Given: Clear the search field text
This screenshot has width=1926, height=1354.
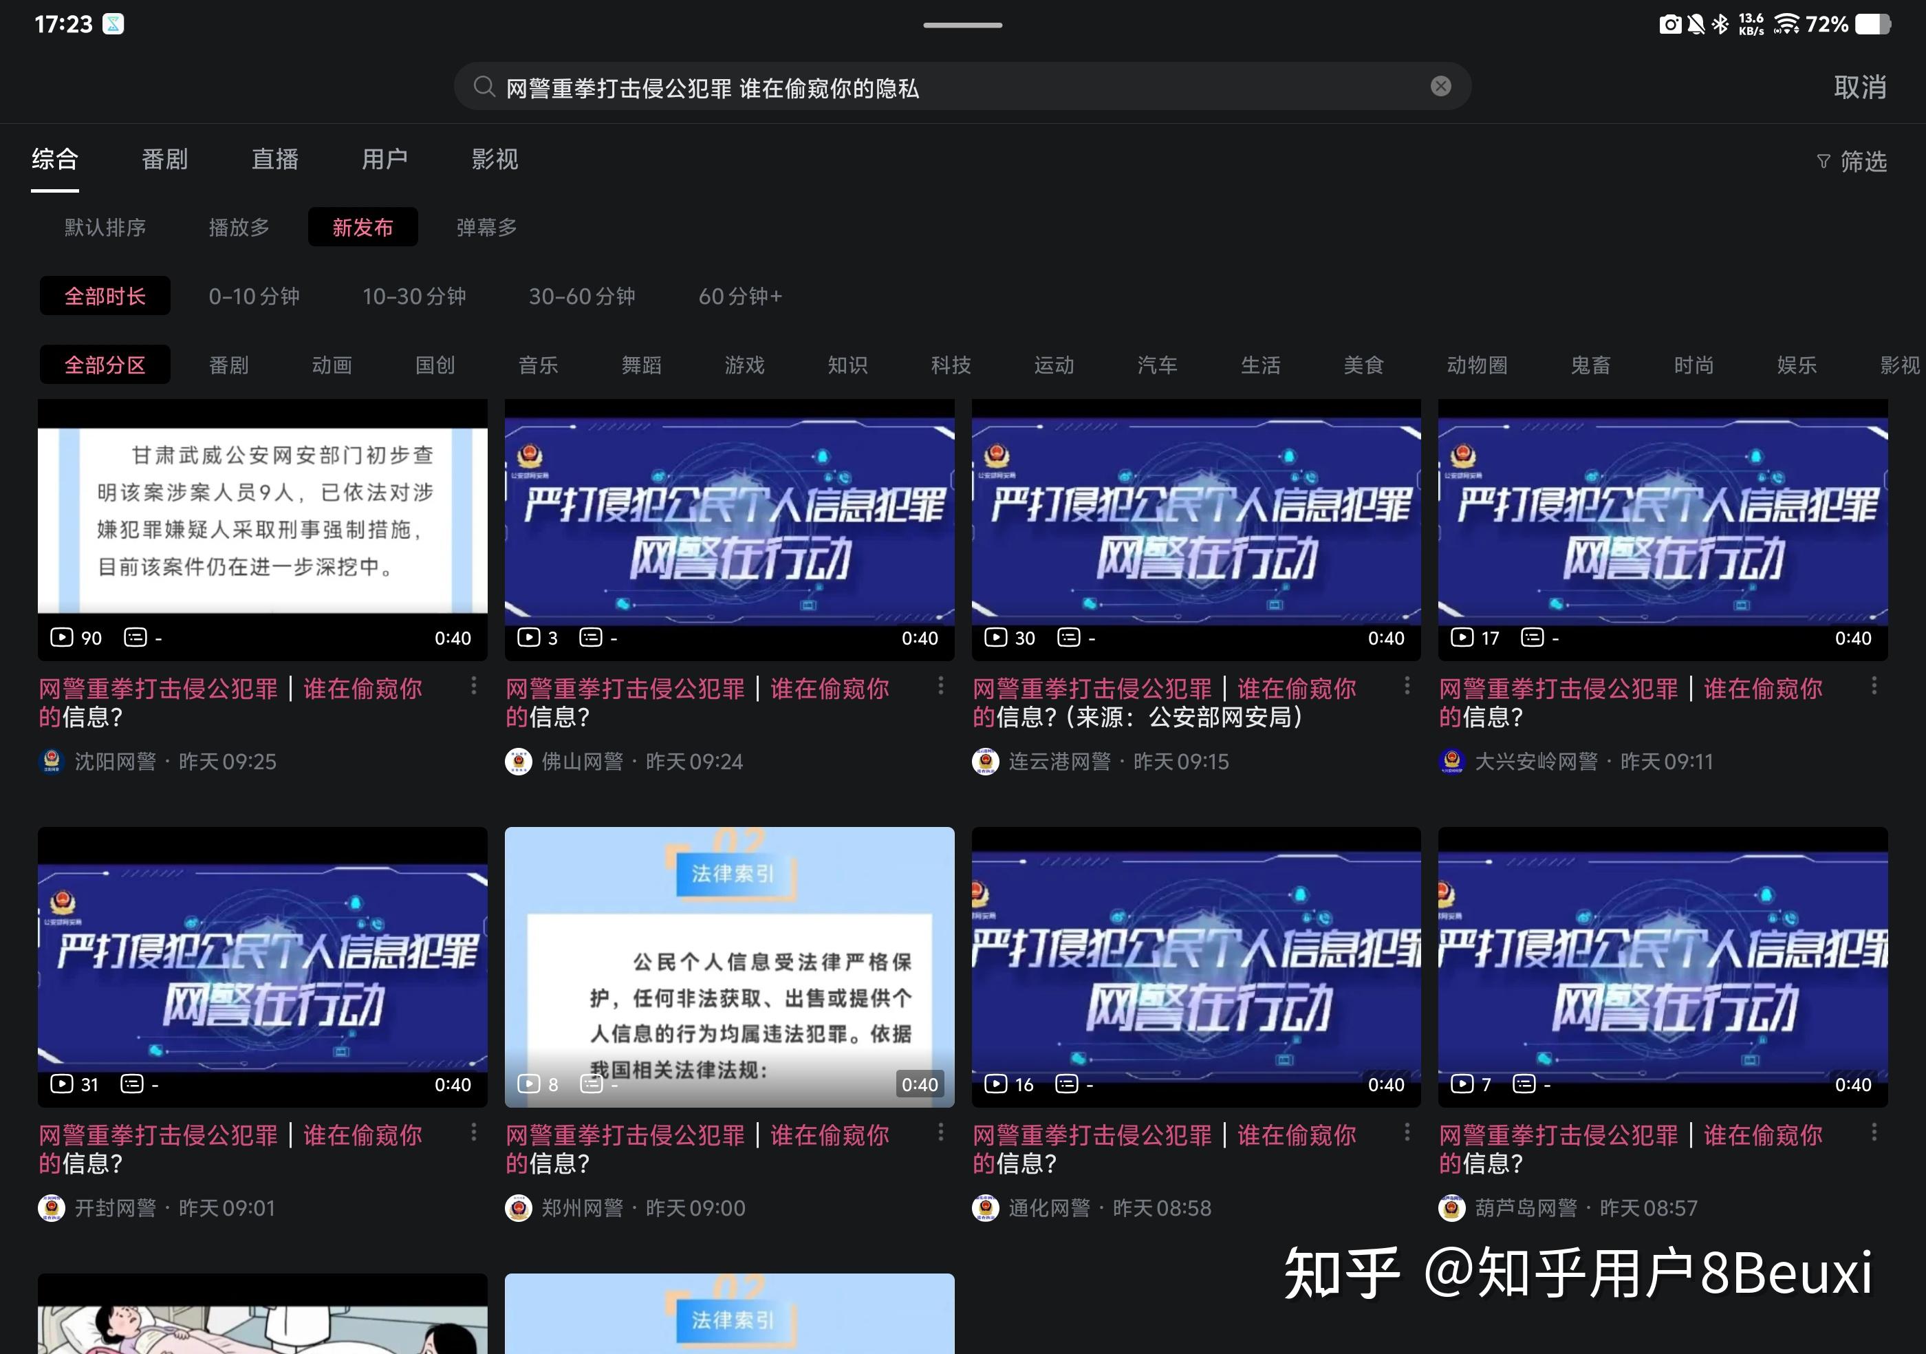Looking at the screenshot, I should coord(1440,87).
